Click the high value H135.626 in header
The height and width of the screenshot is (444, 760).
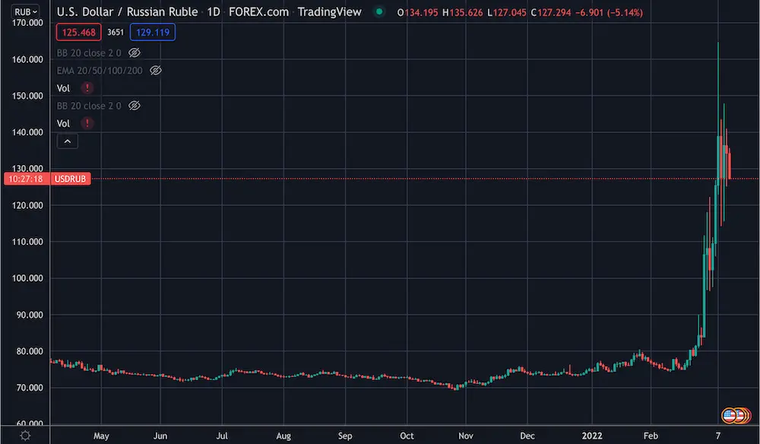pos(462,13)
